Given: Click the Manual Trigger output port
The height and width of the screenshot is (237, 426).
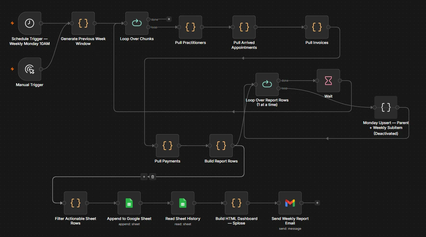Looking at the screenshot, I should (x=41, y=69).
